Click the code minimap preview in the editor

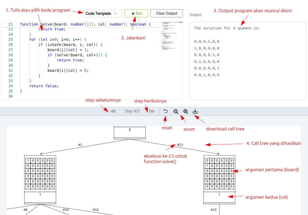(x=169, y=35)
